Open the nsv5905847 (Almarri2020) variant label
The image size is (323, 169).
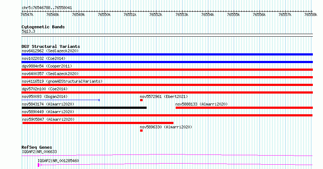(x=48, y=119)
